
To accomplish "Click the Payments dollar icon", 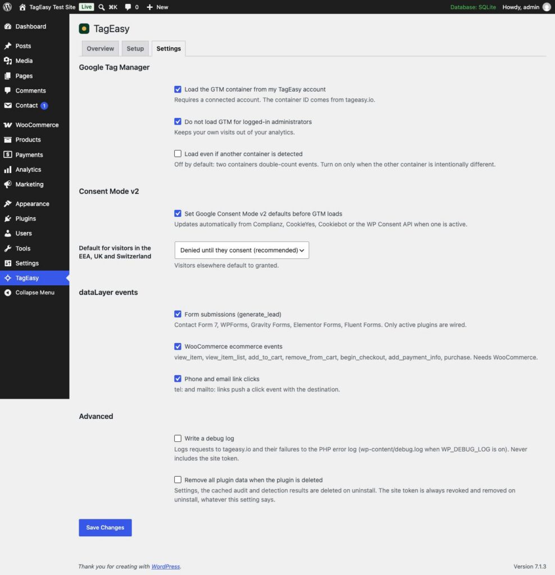I will point(8,155).
